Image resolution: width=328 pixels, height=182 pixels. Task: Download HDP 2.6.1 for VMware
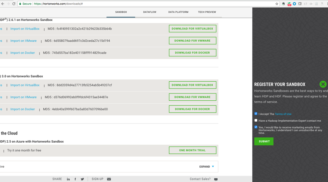coord(193,41)
